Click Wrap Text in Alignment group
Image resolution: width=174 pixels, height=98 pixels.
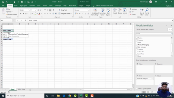click(x=63, y=10)
